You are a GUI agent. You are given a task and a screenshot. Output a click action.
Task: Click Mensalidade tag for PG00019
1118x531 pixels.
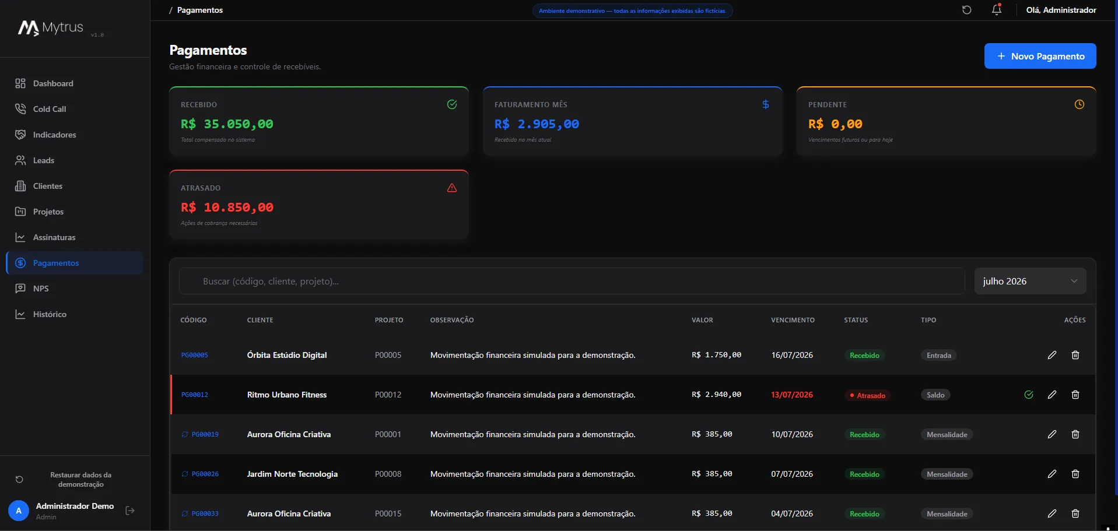pos(947,435)
